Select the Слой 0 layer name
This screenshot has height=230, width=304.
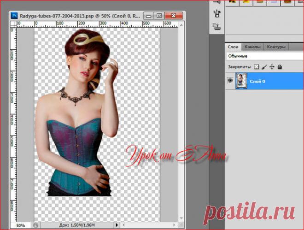pyautogui.click(x=257, y=82)
